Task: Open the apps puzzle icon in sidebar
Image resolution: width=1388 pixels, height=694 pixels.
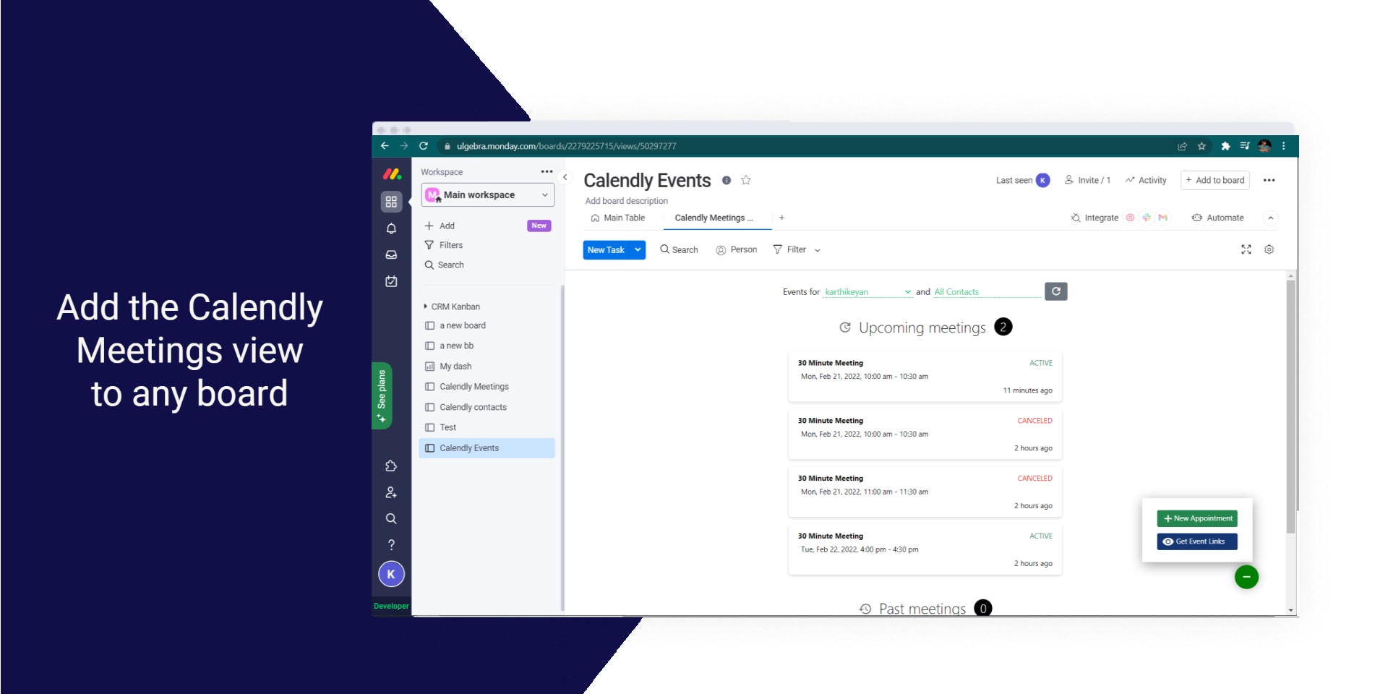Action: (391, 466)
